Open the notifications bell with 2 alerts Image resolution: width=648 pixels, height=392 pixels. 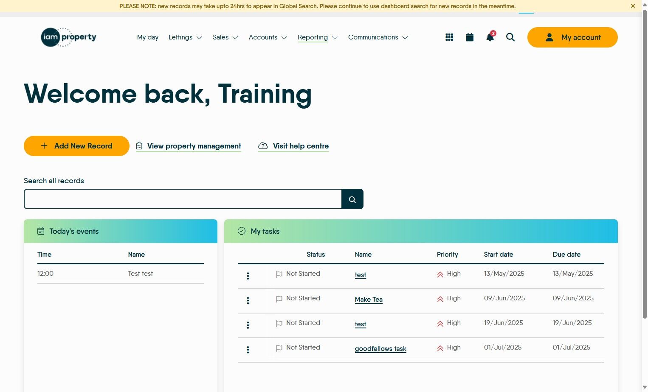[x=489, y=37]
